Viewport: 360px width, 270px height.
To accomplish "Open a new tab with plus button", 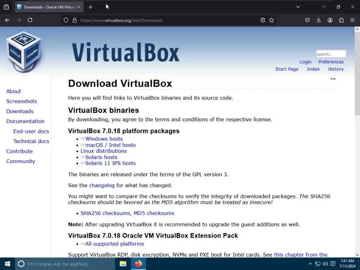I will coord(90,7).
